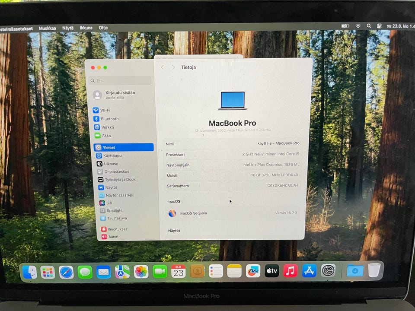Screen dimensions: 415x311
Task: Open the Näytä menu
Action: [x=68, y=28]
